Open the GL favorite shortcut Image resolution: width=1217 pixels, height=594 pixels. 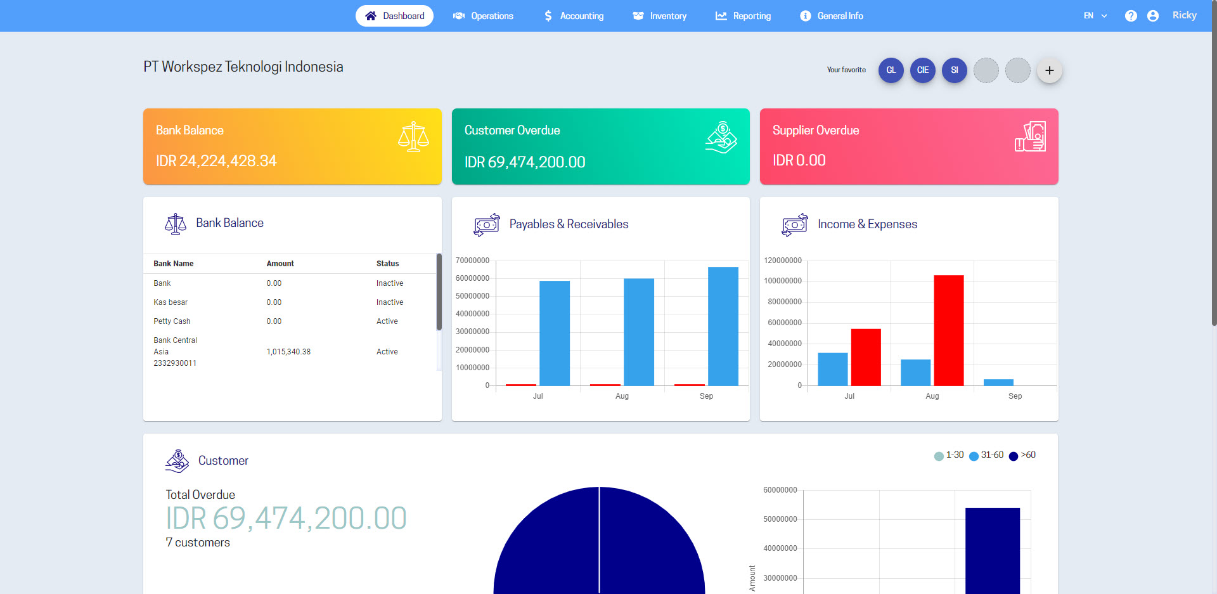coord(891,70)
